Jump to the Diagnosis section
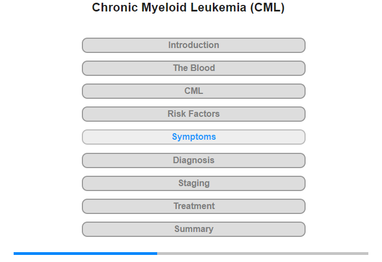This screenshot has height=262, width=382. (x=193, y=160)
